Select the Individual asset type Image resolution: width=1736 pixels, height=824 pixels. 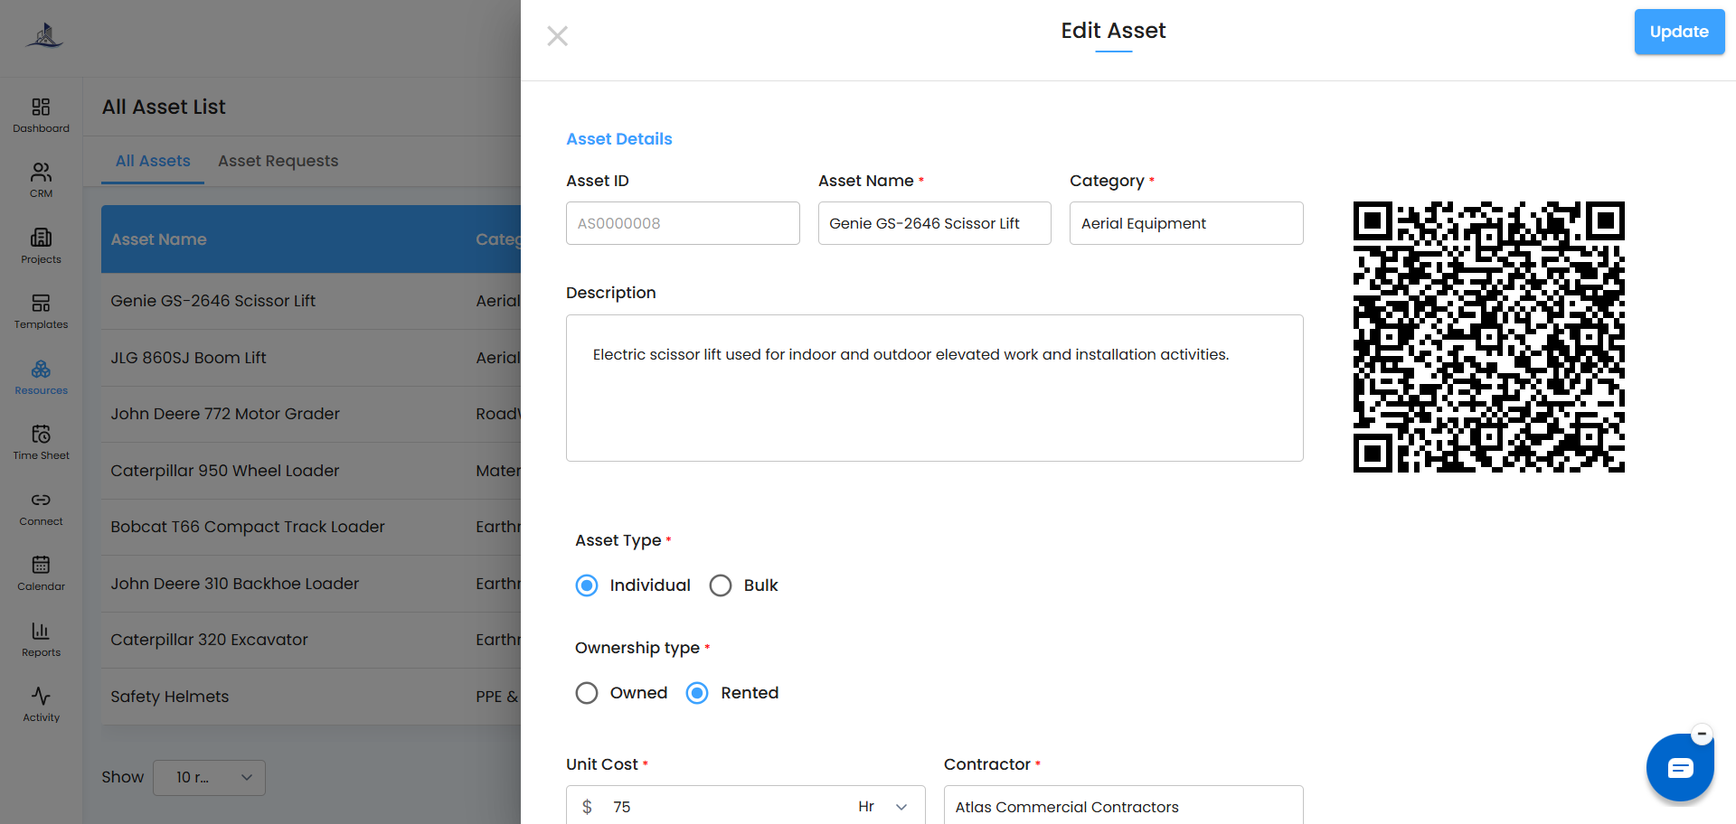pyautogui.click(x=587, y=585)
